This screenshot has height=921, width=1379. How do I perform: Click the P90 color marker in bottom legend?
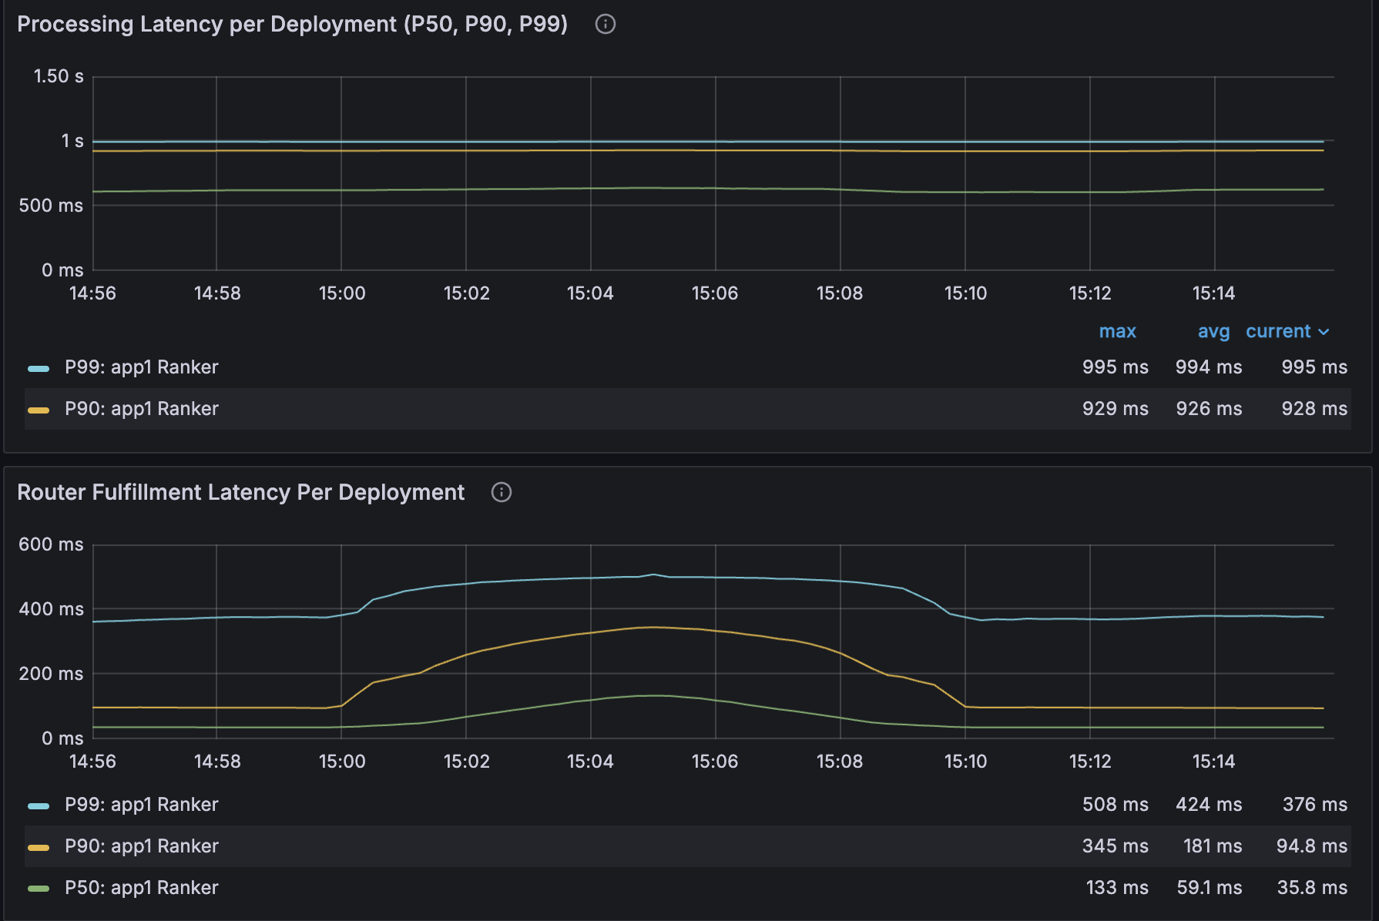[x=38, y=846]
